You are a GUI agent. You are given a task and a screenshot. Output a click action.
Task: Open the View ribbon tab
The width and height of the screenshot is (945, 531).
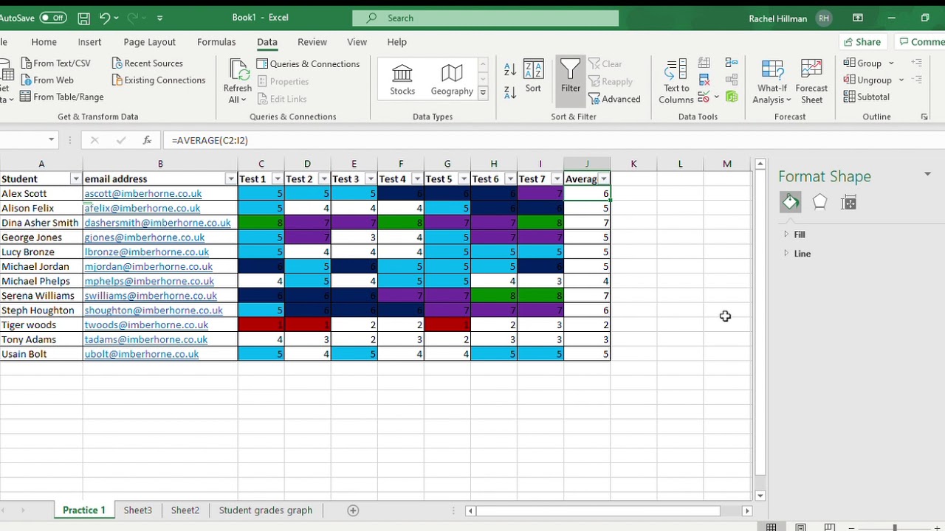click(x=357, y=42)
